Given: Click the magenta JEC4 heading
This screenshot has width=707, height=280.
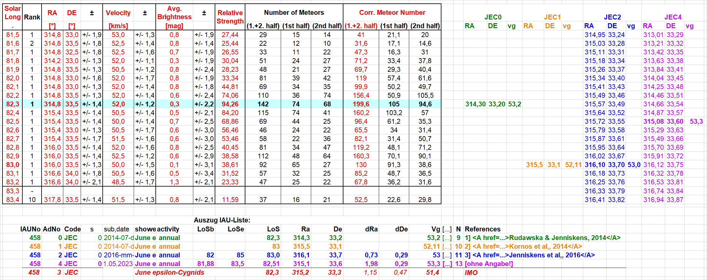Looking at the screenshot, I should [x=673, y=17].
